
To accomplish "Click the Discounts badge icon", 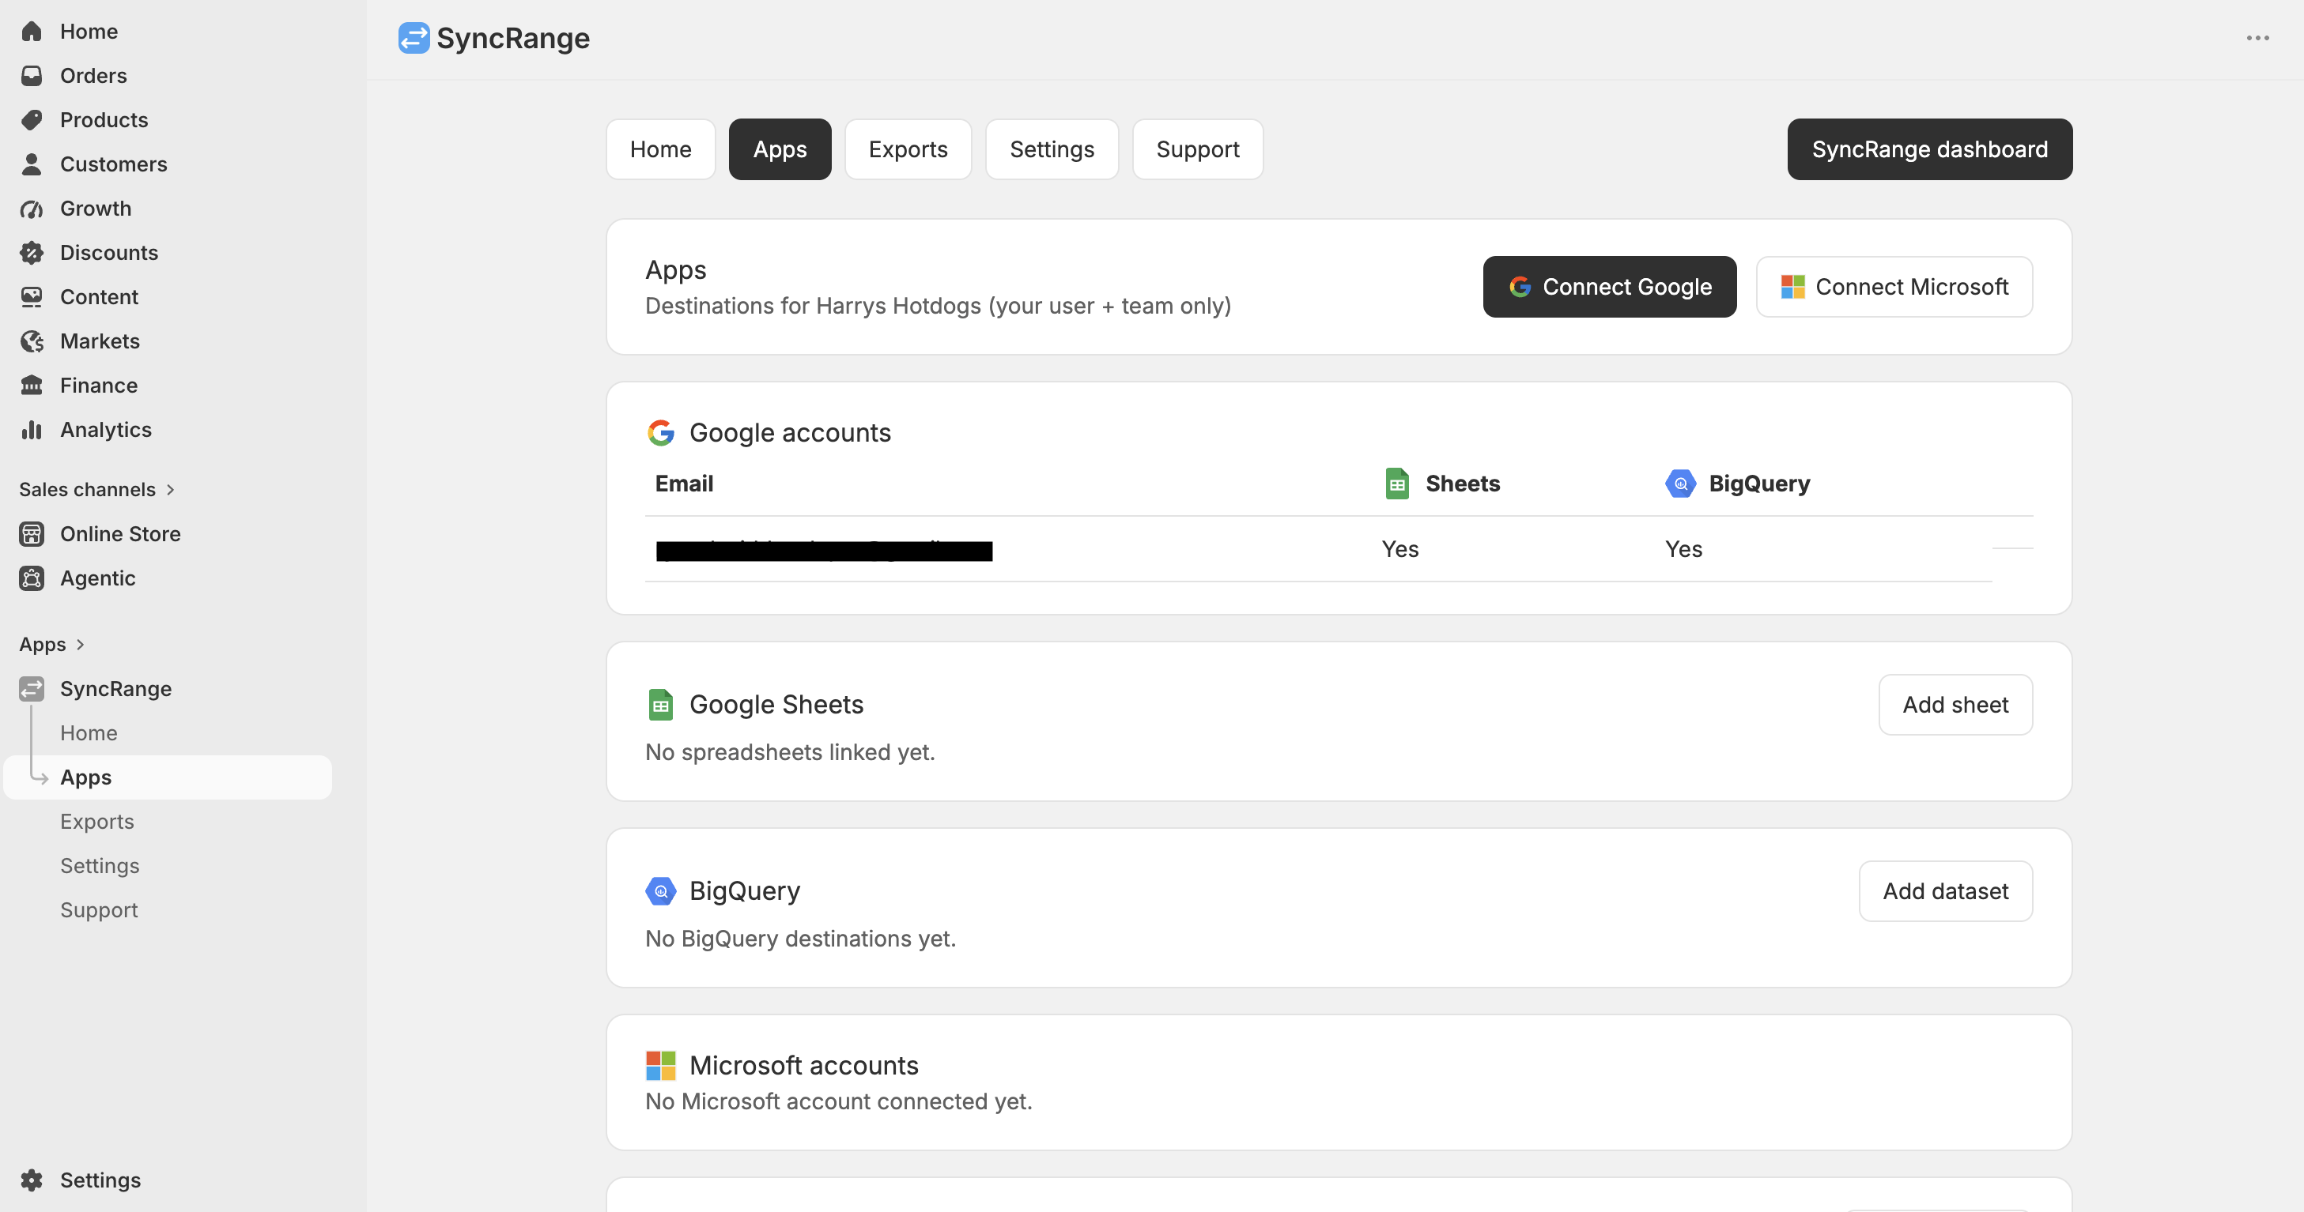I will [32, 252].
